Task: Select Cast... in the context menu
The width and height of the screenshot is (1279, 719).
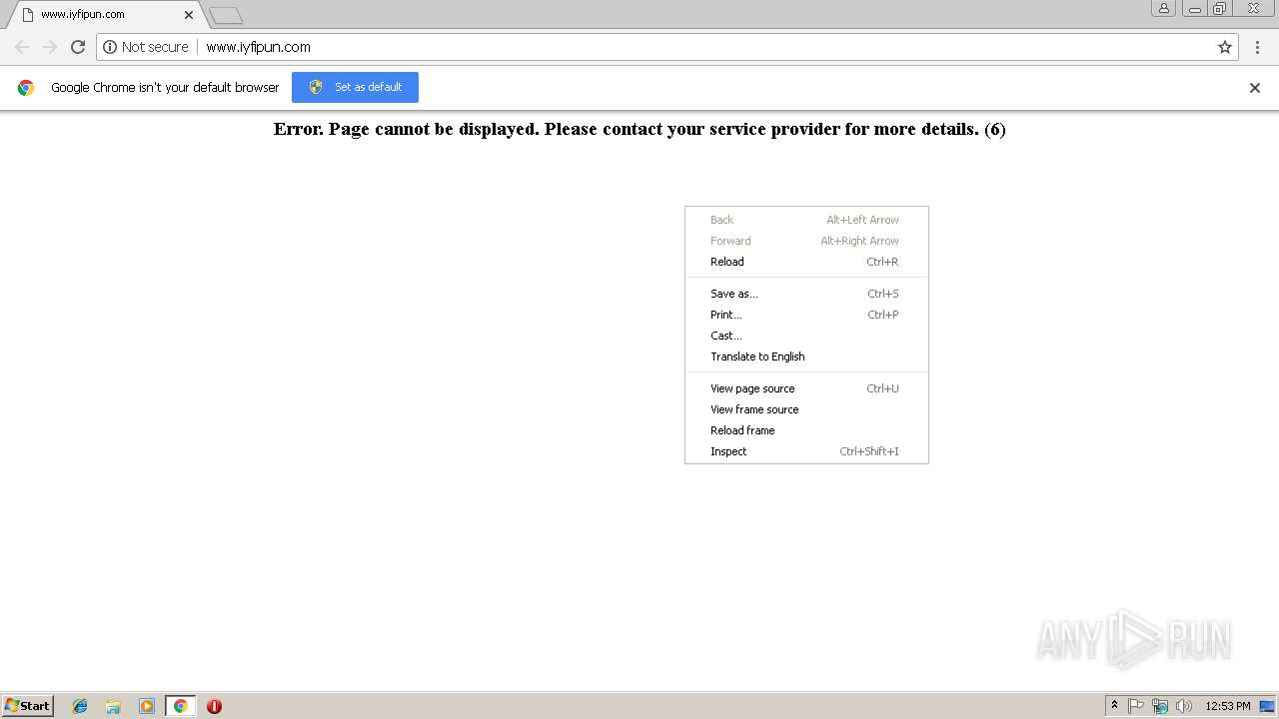Action: coord(806,336)
